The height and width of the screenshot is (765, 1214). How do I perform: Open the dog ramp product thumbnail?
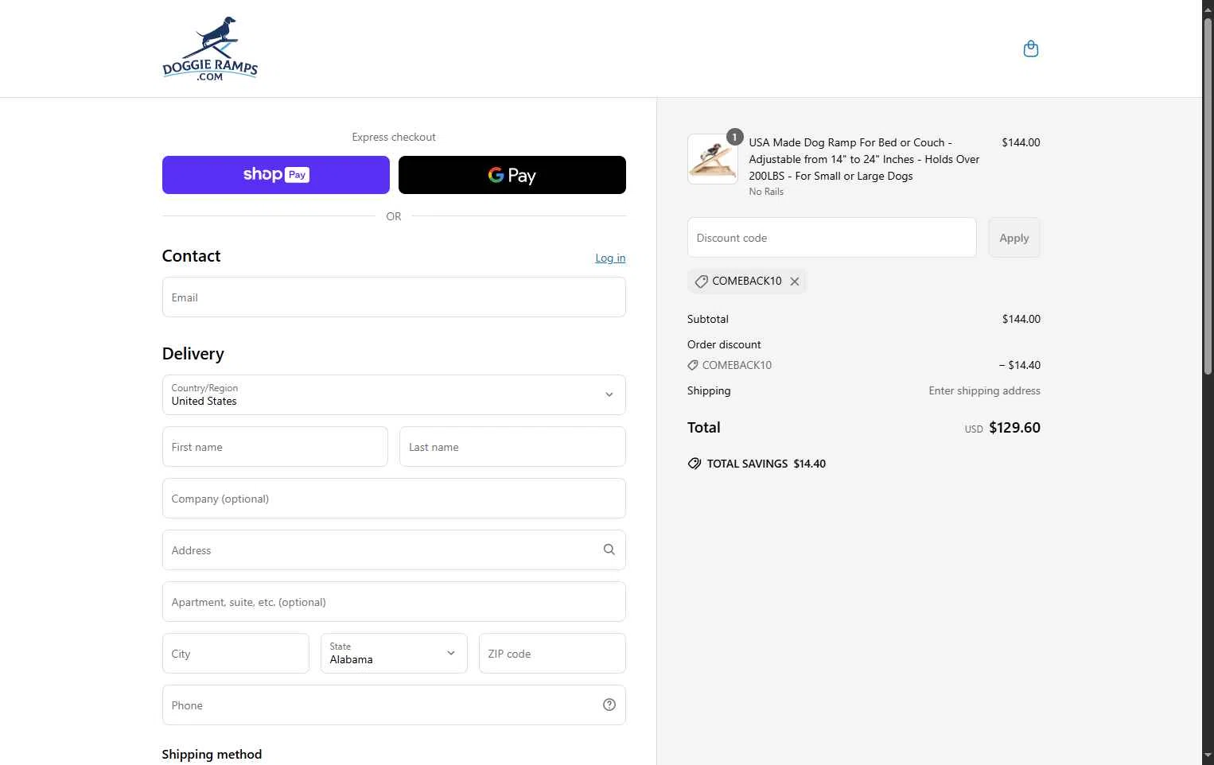click(x=712, y=159)
